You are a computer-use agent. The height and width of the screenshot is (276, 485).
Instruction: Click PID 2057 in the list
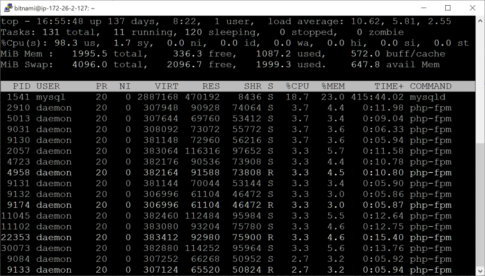click(18, 151)
